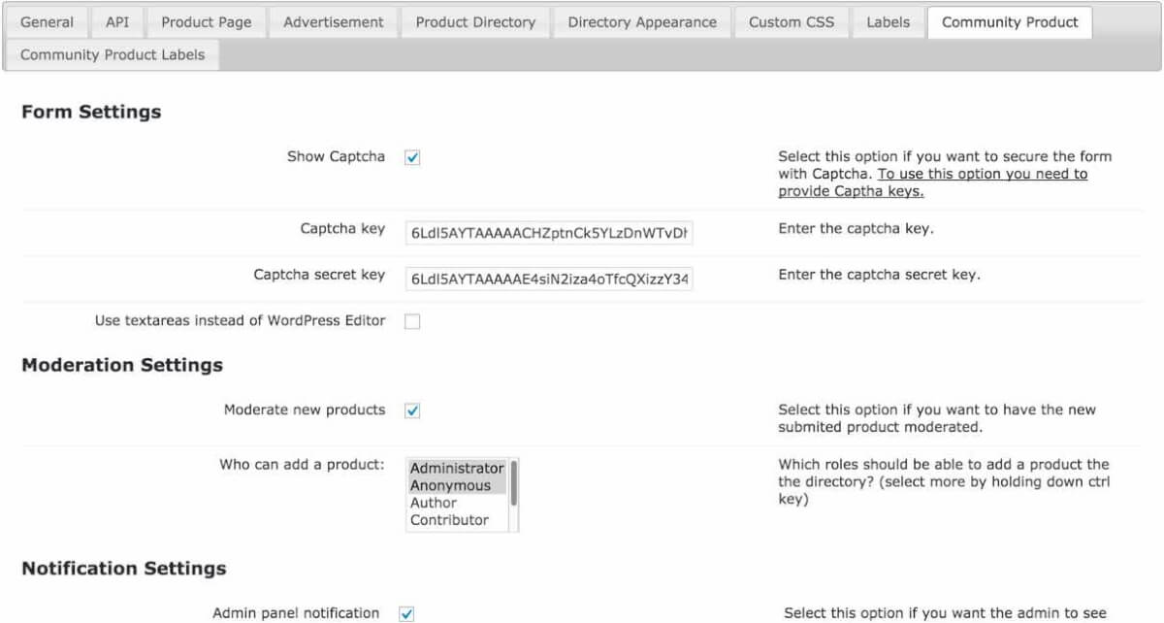The image size is (1164, 623).
Task: Disable the Show Captcha checkbox
Action: tap(412, 157)
